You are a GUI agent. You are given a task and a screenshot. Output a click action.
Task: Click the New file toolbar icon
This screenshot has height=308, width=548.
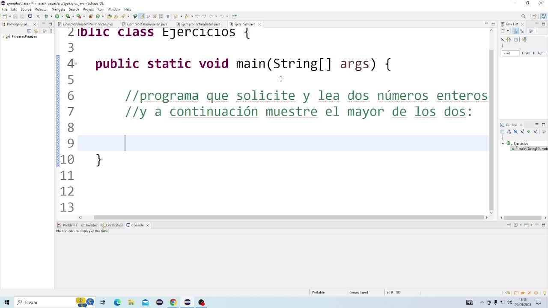point(4,16)
